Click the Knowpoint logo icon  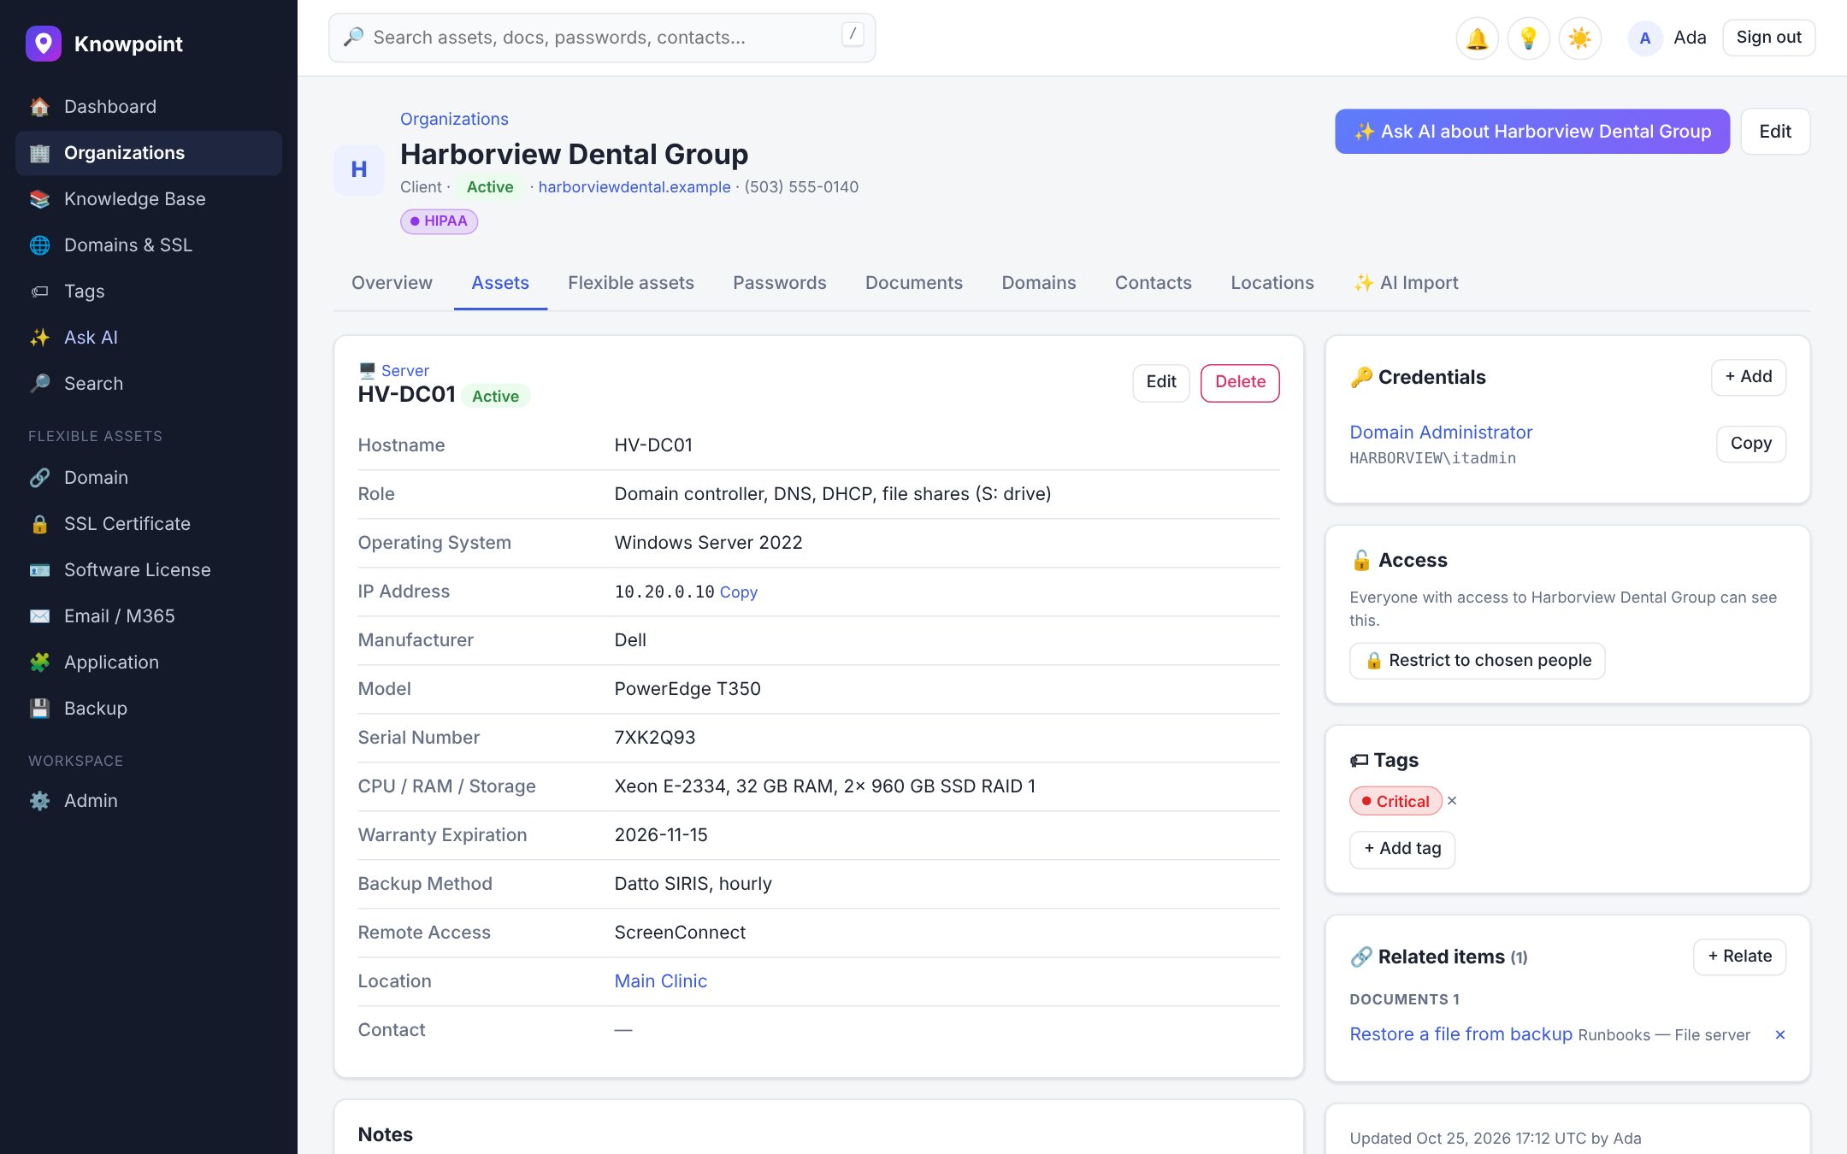(x=44, y=44)
